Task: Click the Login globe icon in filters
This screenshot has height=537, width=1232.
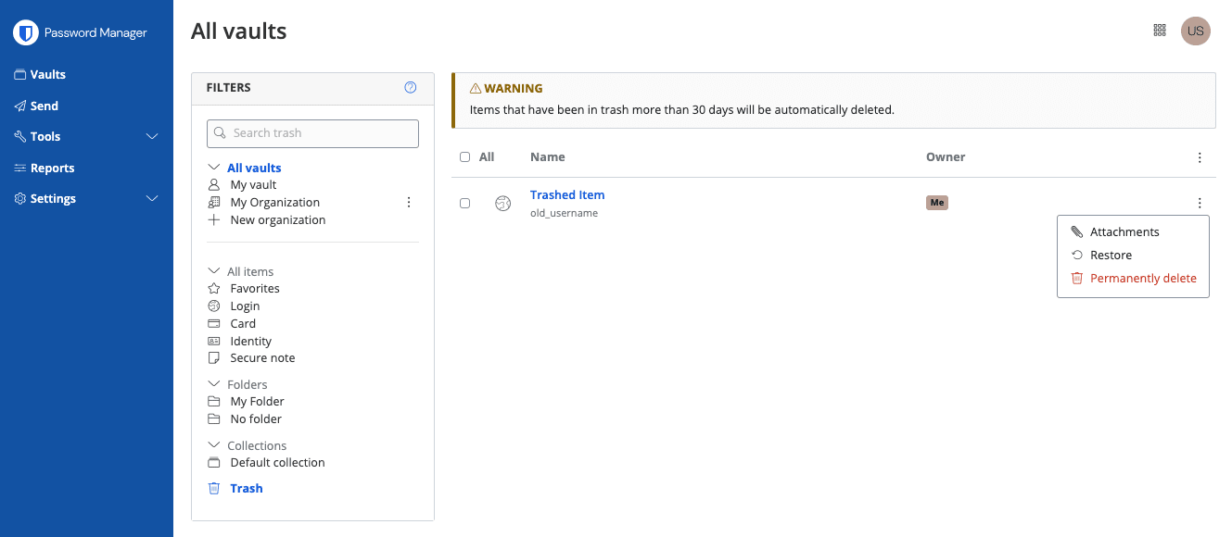Action: [x=213, y=306]
